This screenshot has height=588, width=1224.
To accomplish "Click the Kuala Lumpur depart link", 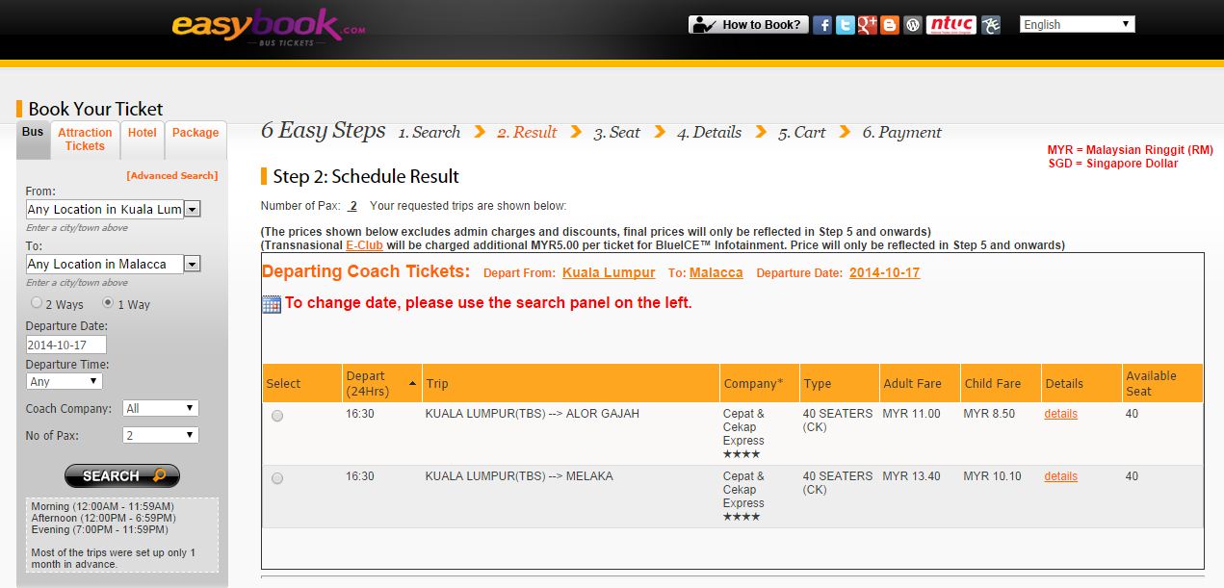I will (x=609, y=272).
